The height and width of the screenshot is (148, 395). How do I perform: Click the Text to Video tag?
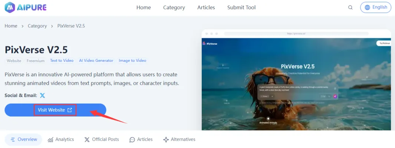tap(62, 61)
